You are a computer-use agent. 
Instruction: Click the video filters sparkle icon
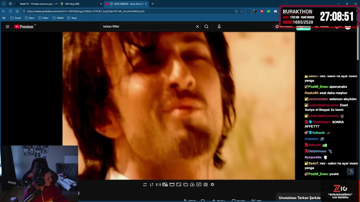pyautogui.click(x=199, y=185)
